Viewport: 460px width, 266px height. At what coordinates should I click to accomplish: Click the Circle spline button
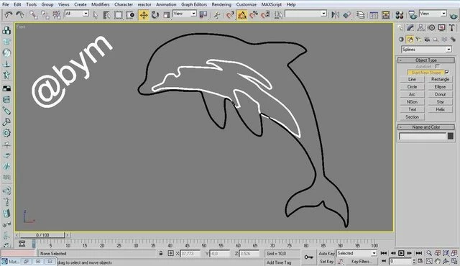(x=412, y=87)
